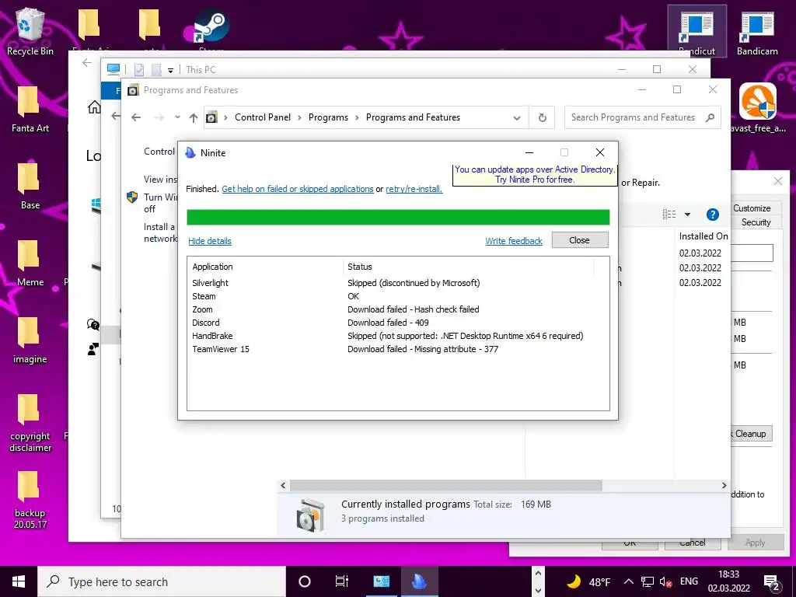The height and width of the screenshot is (597, 796).
Task: Open the Bandicam desktop shortcut
Action: coord(757,31)
